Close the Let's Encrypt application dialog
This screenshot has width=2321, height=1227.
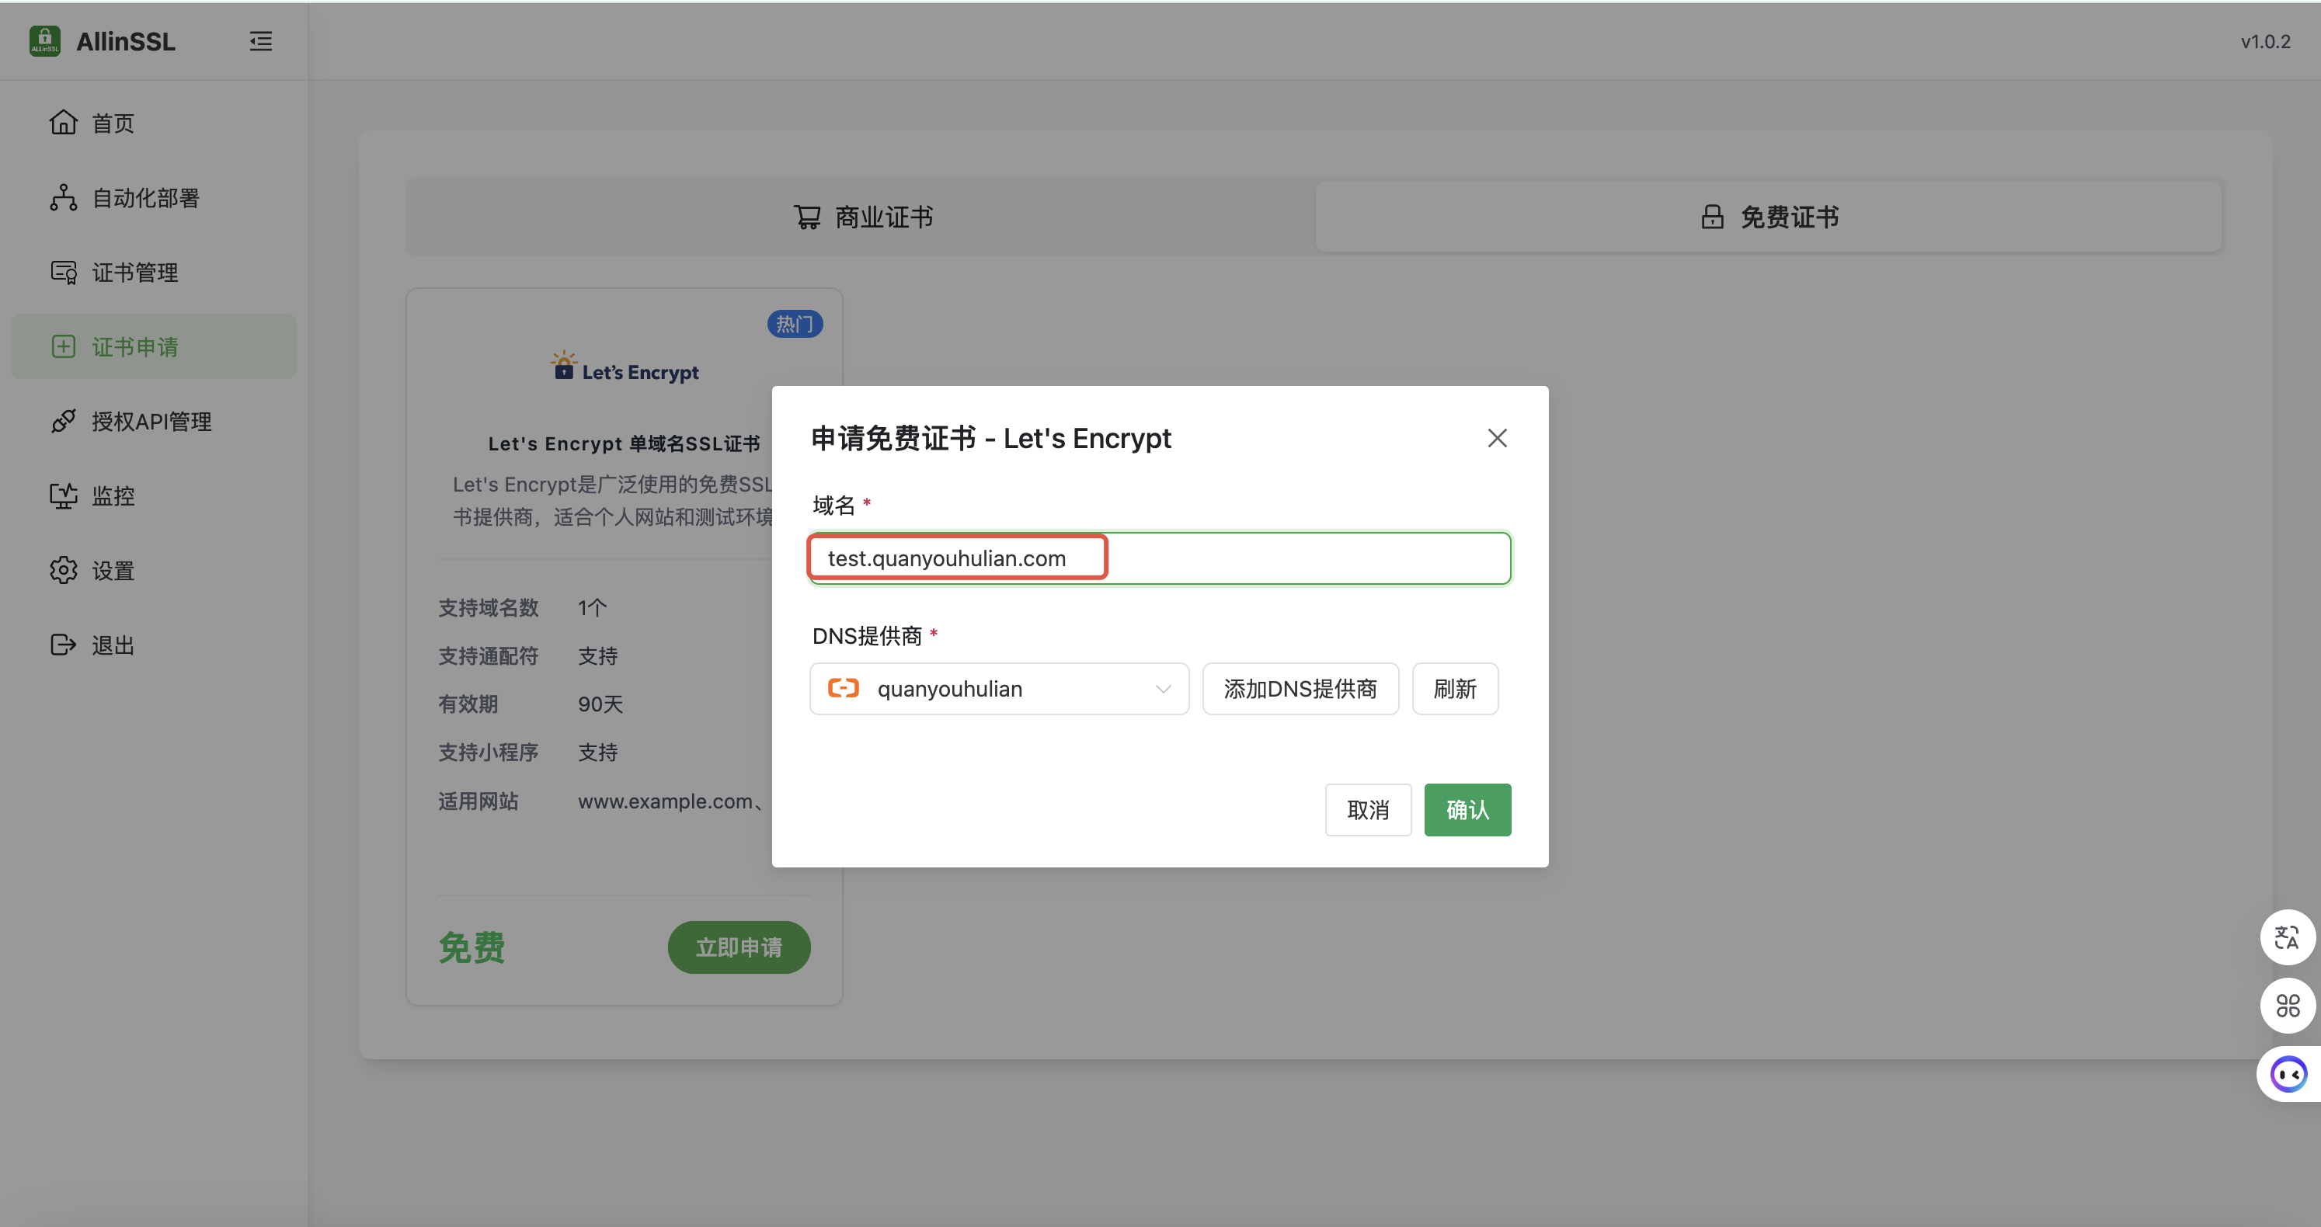[x=1497, y=438]
